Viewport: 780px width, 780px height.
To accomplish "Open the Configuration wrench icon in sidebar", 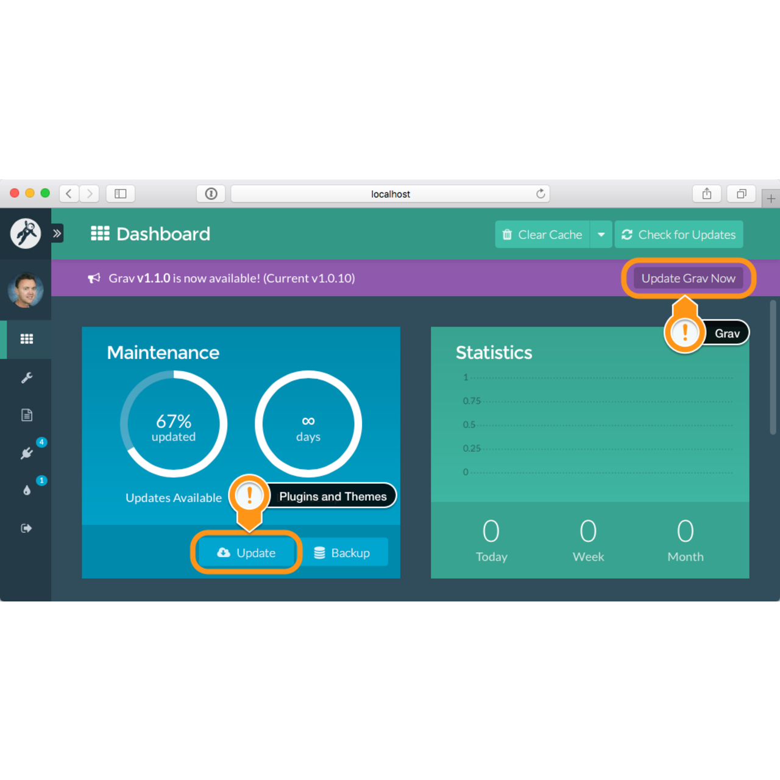I will [27, 378].
